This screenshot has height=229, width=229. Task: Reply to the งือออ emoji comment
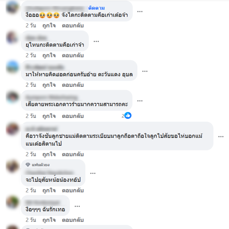73,26
